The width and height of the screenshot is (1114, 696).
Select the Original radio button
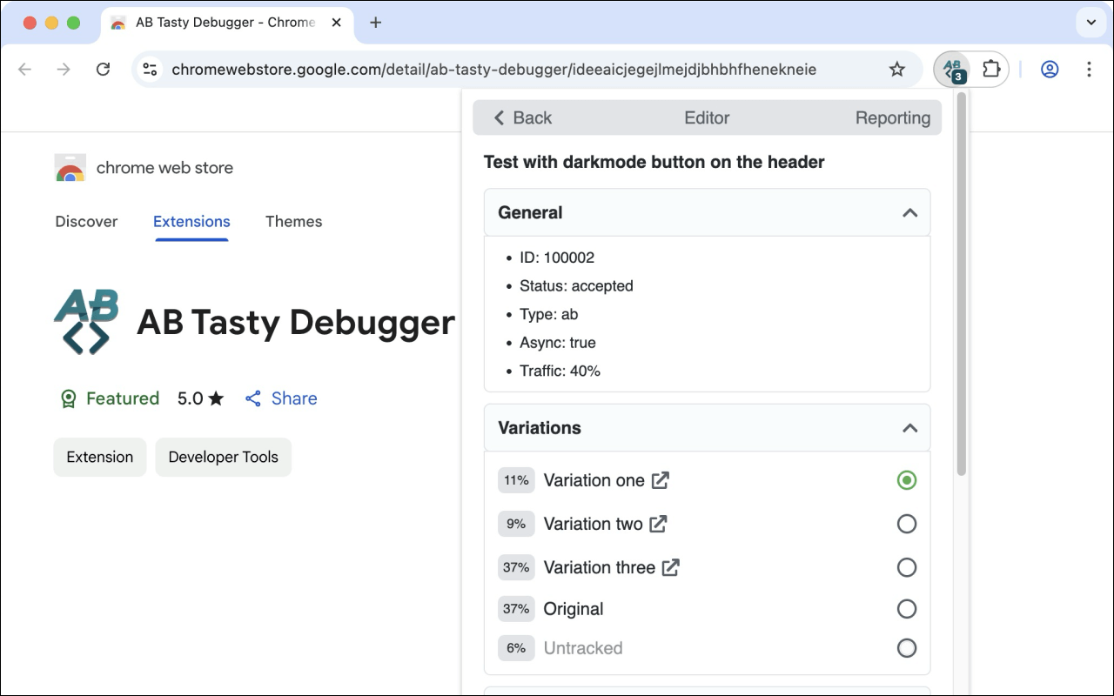tap(907, 609)
